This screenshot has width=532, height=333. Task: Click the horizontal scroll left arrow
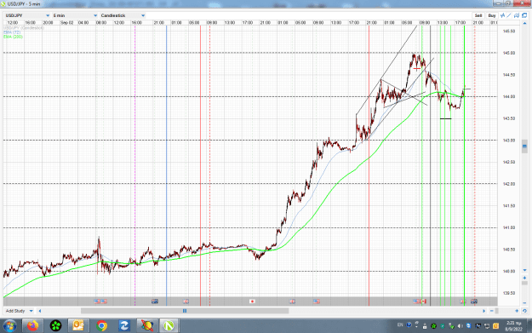[40, 311]
